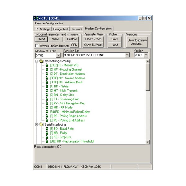This screenshot has height=186, width=186.
Task: Click the Serial Interfacing folder label
Action: click(55, 125)
